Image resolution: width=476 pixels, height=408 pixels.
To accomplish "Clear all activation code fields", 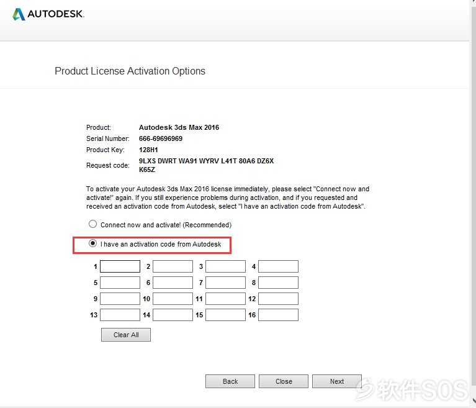I will (126, 335).
